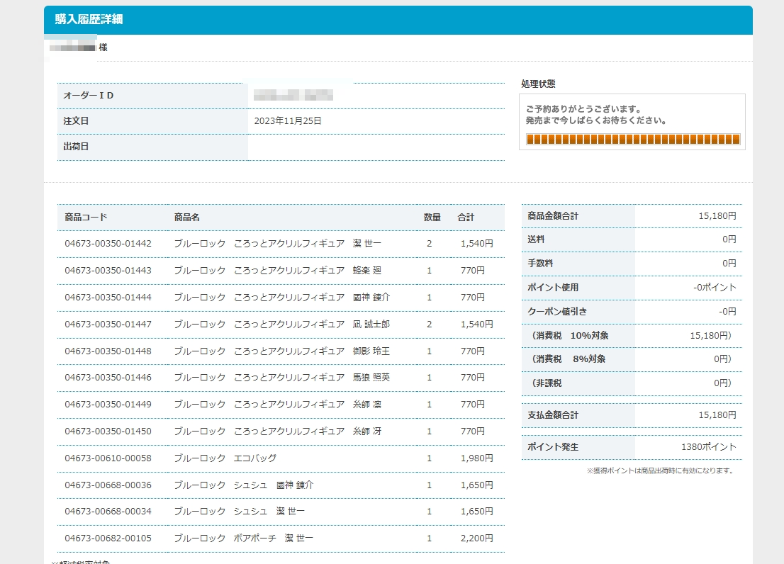Select the オーダーＩＤ label

point(89,96)
